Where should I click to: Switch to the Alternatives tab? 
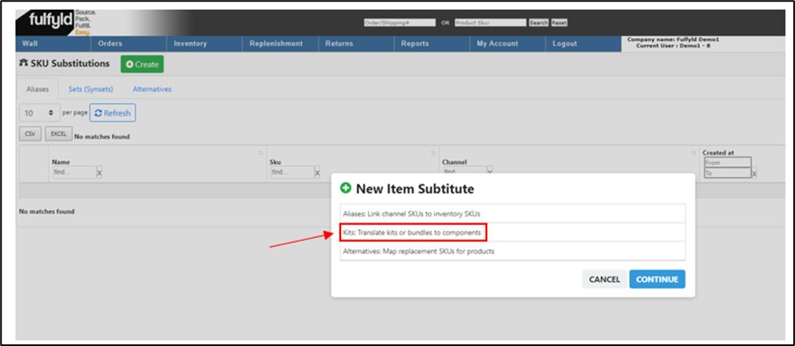point(152,89)
